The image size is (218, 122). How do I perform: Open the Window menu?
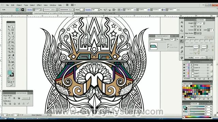(53, 5)
